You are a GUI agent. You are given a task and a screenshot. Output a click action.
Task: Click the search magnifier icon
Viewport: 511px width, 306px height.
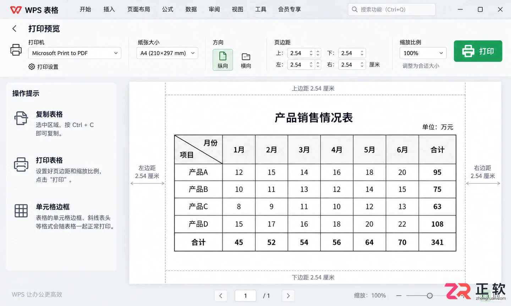(x=355, y=10)
